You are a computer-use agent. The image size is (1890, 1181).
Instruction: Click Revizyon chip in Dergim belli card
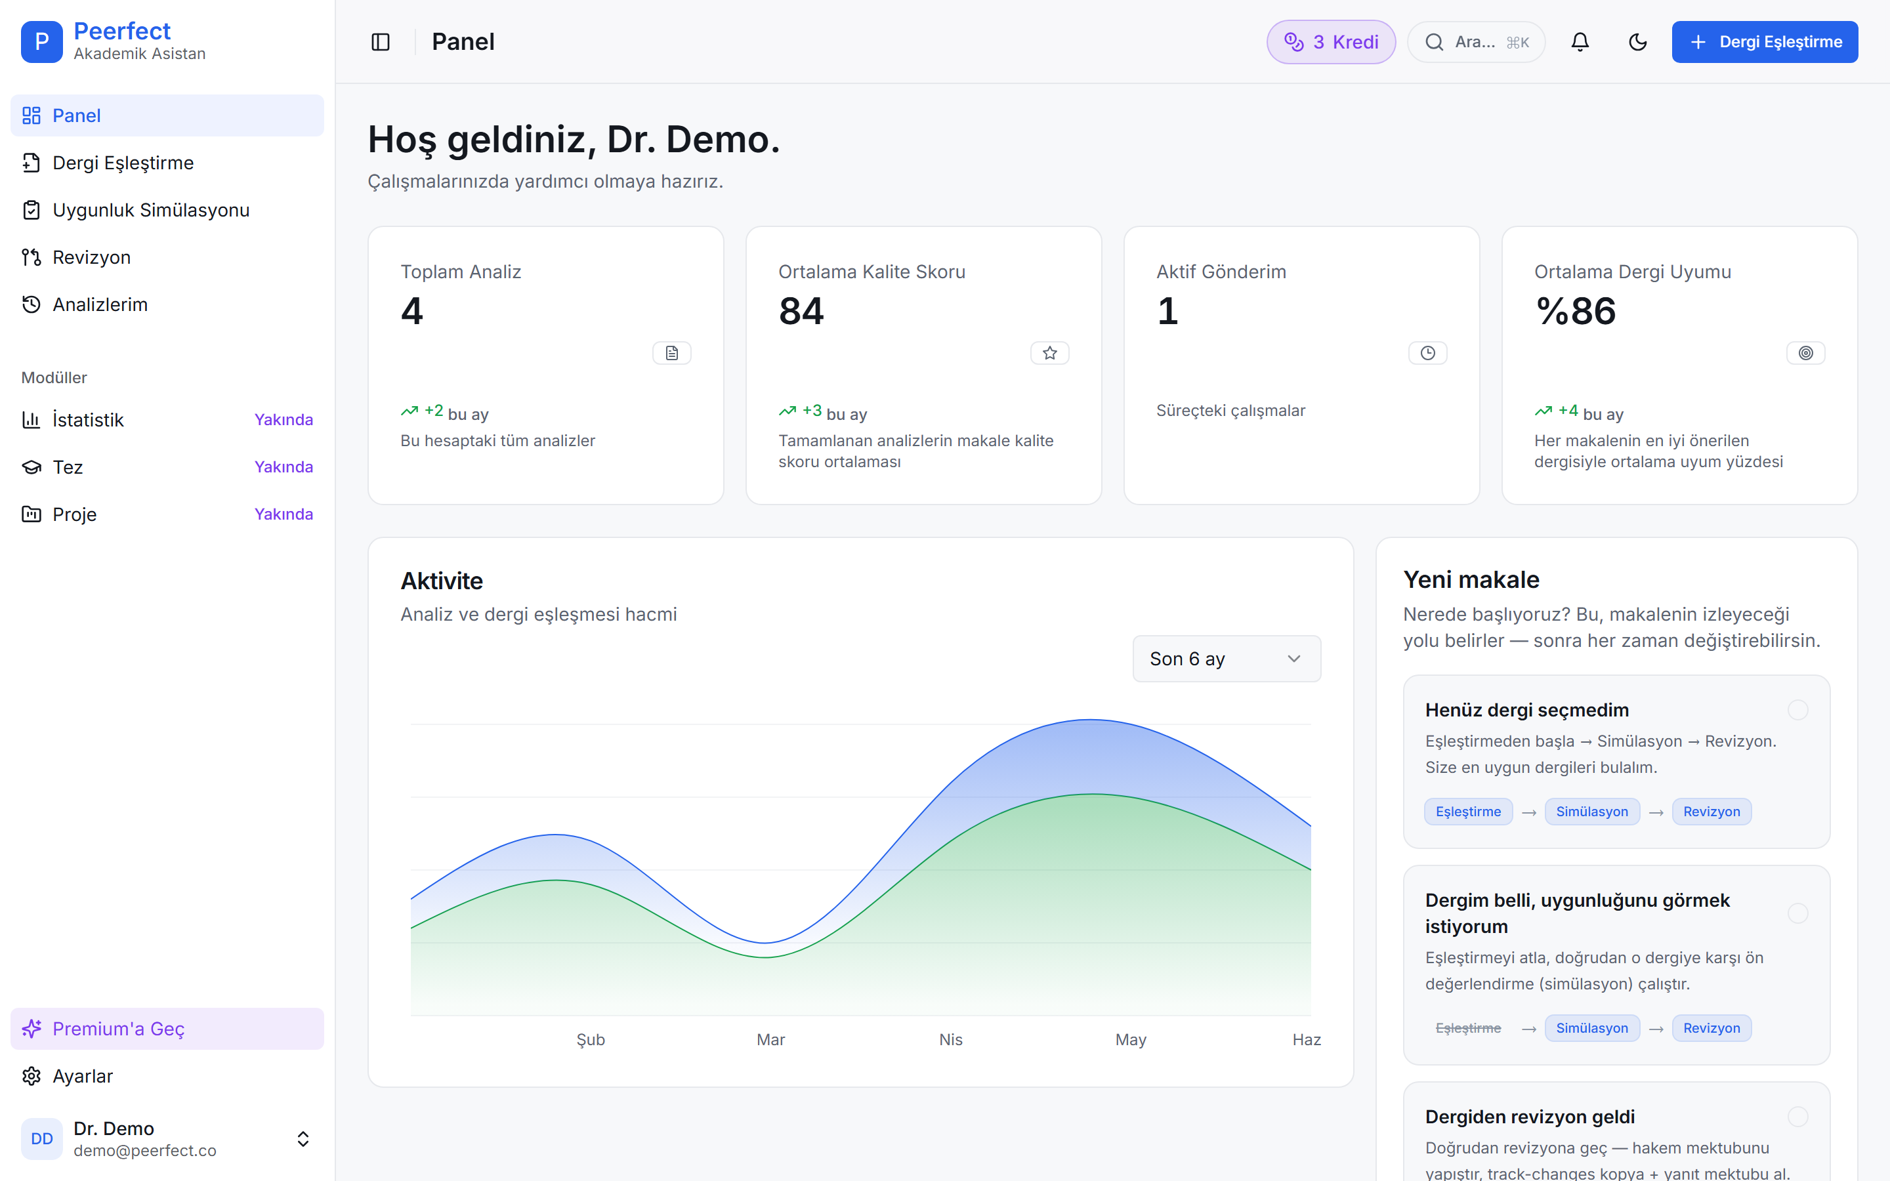point(1711,1028)
